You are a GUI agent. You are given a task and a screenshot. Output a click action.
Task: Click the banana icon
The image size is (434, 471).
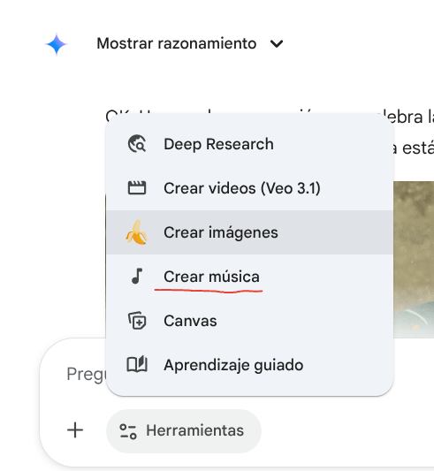click(137, 232)
